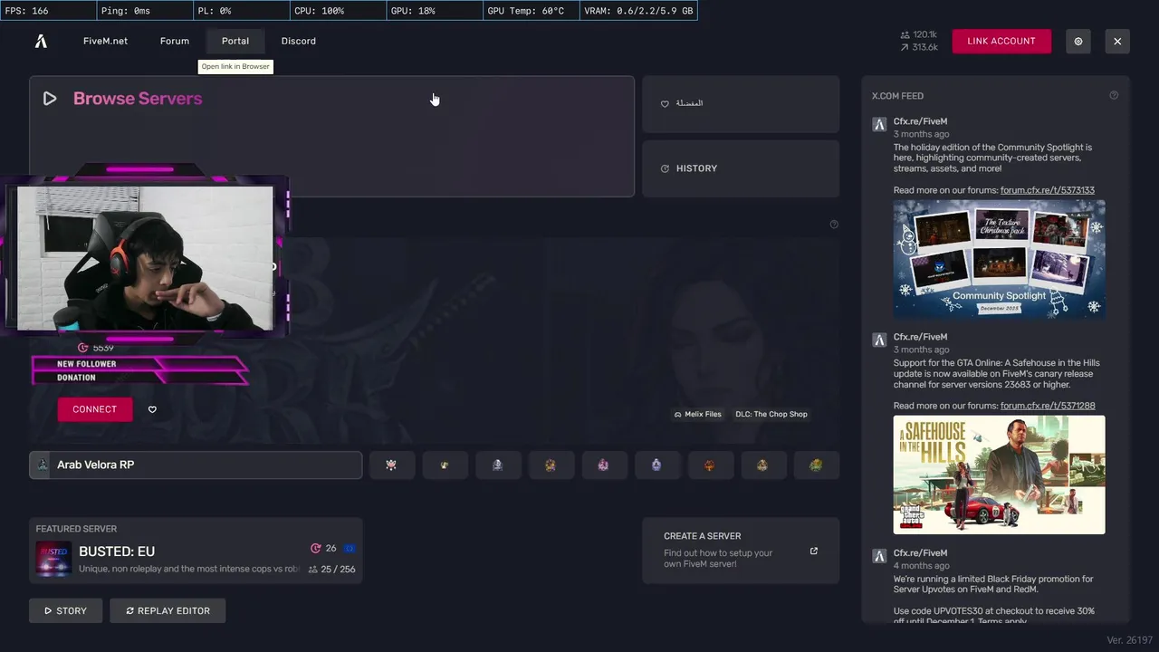Click the CONNECT button

[x=95, y=409]
